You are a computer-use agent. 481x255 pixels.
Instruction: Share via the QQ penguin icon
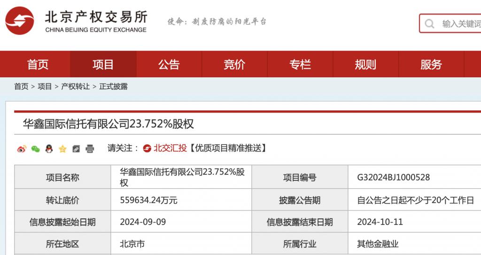[x=49, y=149]
